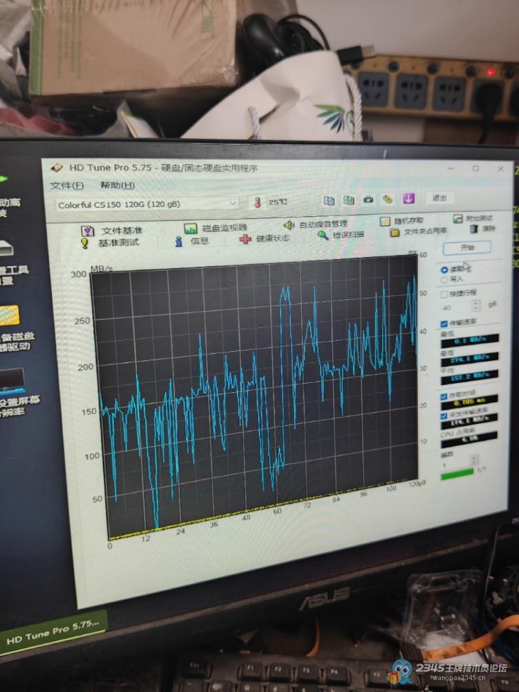Image resolution: width=519 pixels, height=692 pixels.
Task: Click the copy info to clipboard icon
Action: [x=329, y=200]
